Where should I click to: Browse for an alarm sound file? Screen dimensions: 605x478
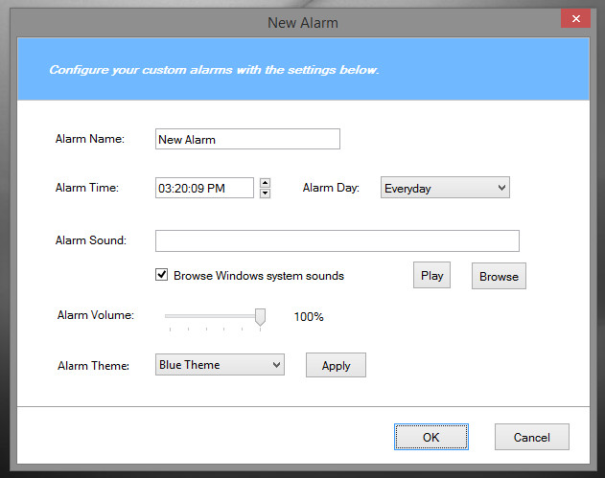tap(499, 276)
